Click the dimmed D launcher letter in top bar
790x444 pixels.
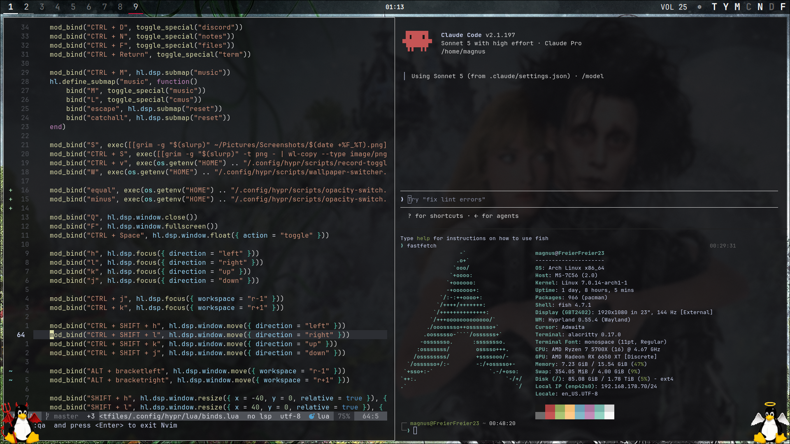(772, 7)
